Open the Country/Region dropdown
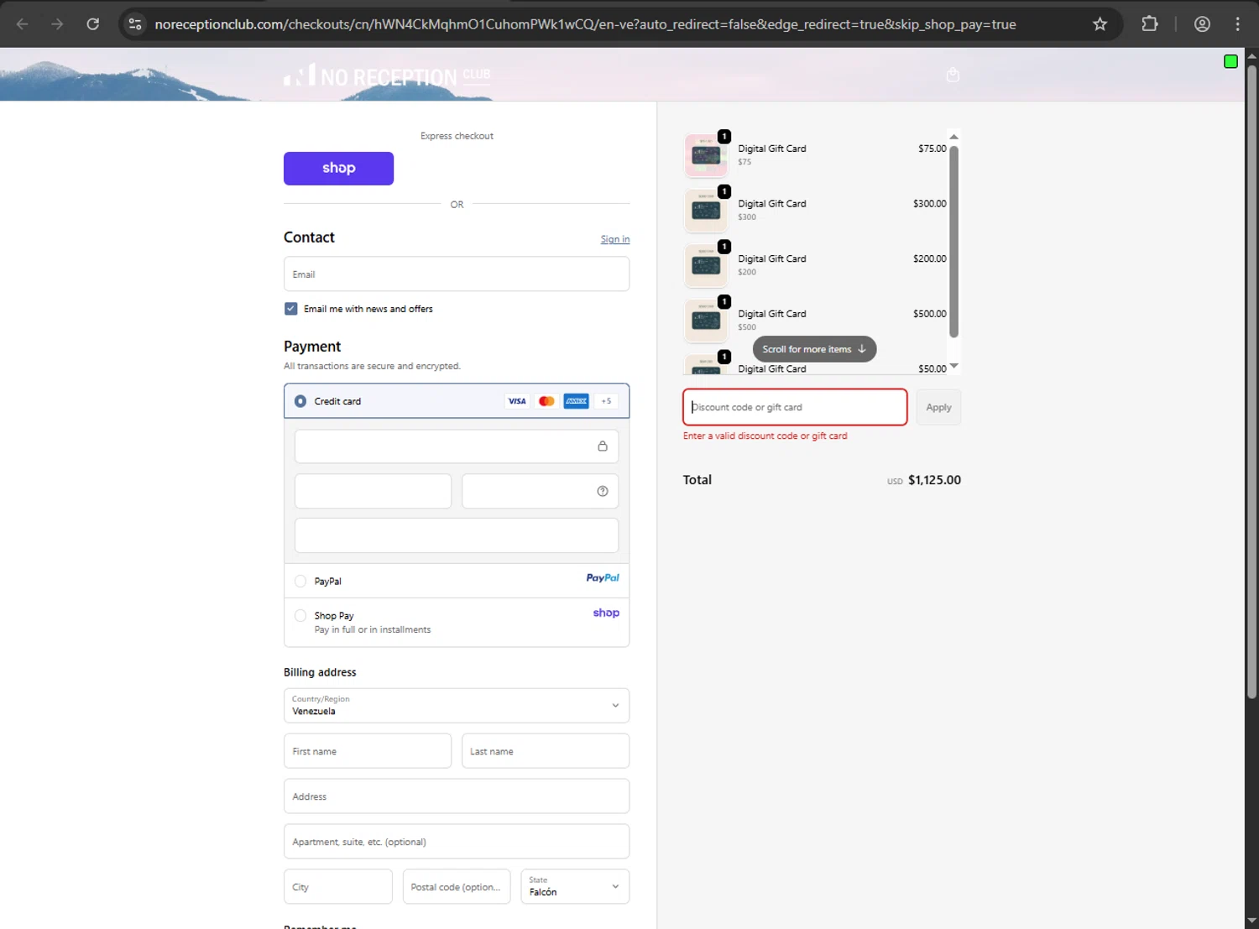 [x=457, y=706]
